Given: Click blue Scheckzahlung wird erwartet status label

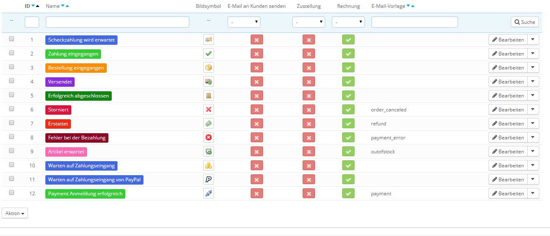Looking at the screenshot, I should pyautogui.click(x=81, y=40).
